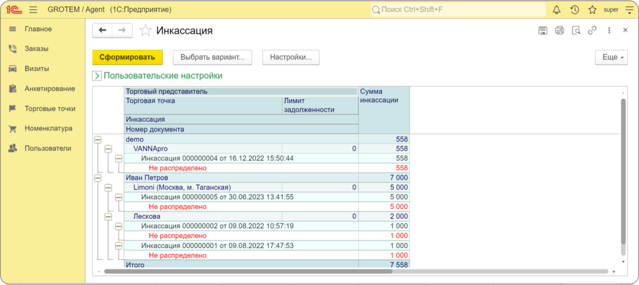Collapse Инкассация 000000001 row
Viewport: 639px width, 285px height.
[119, 246]
